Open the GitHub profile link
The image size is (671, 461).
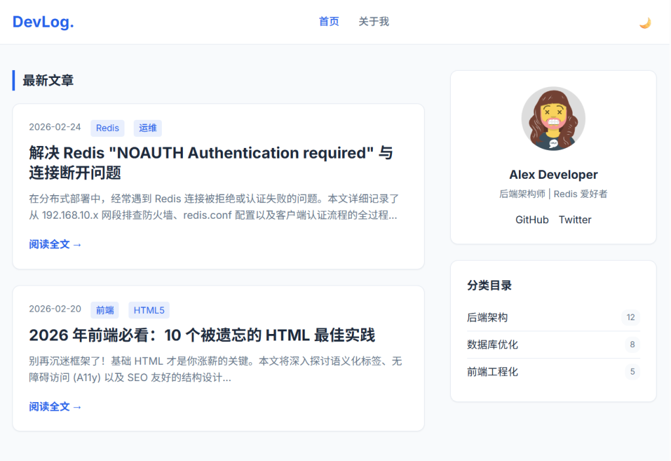coord(532,219)
